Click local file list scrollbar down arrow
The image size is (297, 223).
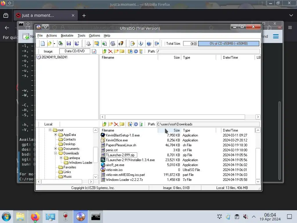[258, 181]
